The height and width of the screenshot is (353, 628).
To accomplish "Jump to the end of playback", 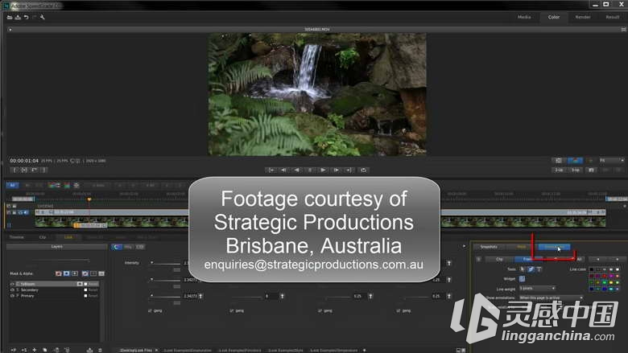I will point(349,170).
